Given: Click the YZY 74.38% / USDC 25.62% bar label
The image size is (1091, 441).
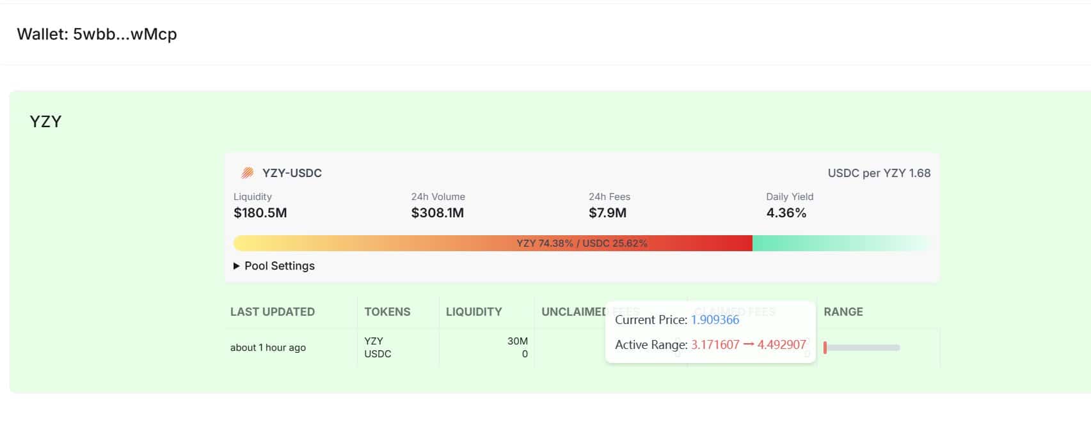Looking at the screenshot, I should point(582,244).
